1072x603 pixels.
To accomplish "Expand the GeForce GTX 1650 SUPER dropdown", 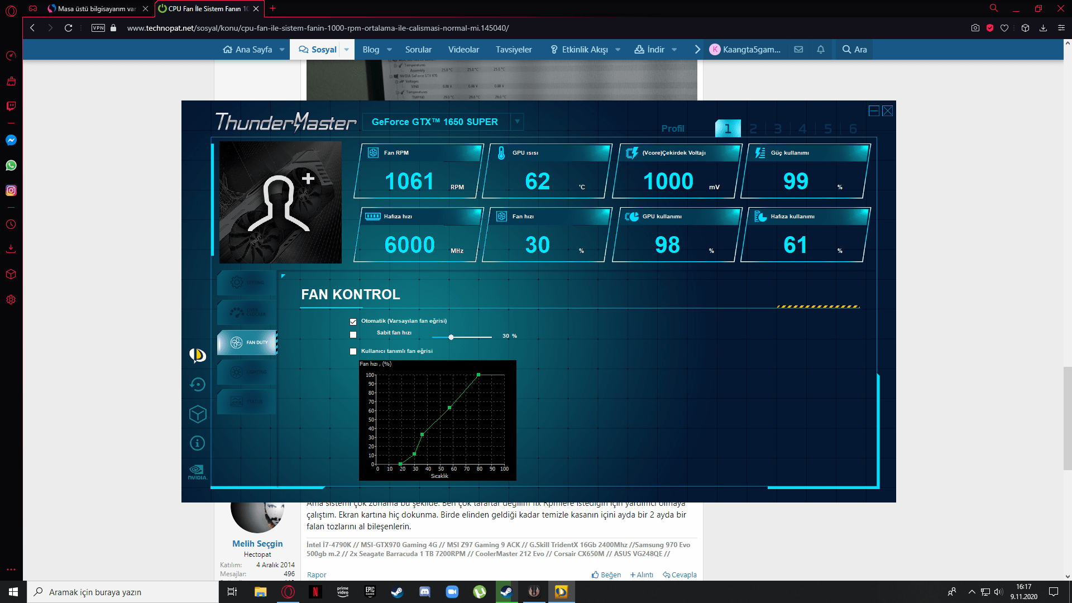I will tap(517, 122).
